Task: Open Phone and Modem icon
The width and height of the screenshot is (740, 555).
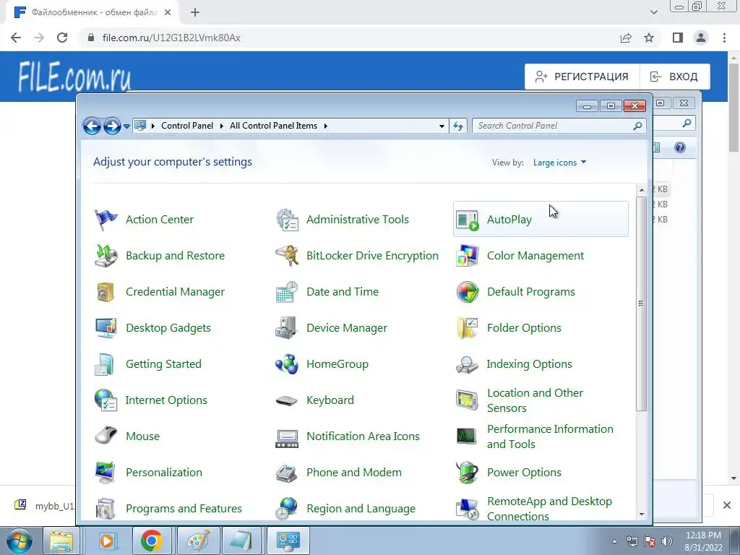Action: click(286, 473)
